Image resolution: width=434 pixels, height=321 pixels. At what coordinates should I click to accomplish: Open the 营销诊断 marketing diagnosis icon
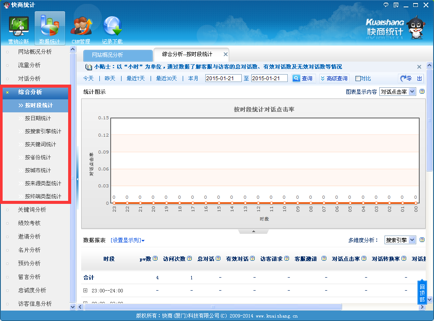tap(19, 29)
